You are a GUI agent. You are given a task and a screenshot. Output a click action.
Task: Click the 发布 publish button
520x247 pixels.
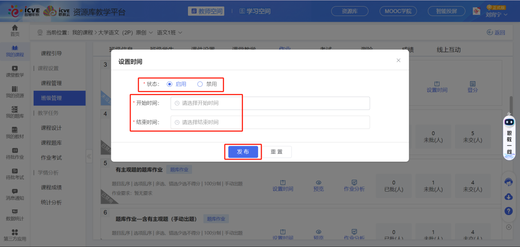coord(243,151)
